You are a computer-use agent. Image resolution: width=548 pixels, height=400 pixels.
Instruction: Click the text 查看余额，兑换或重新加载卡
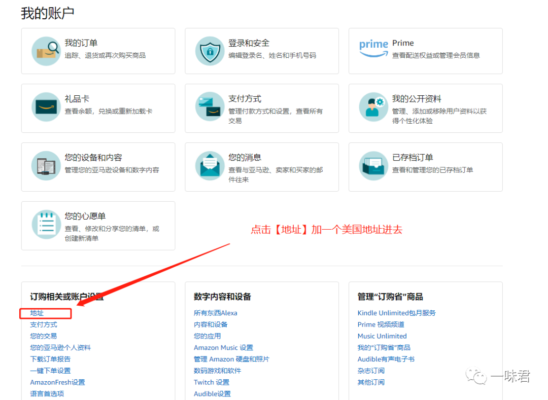tap(109, 112)
